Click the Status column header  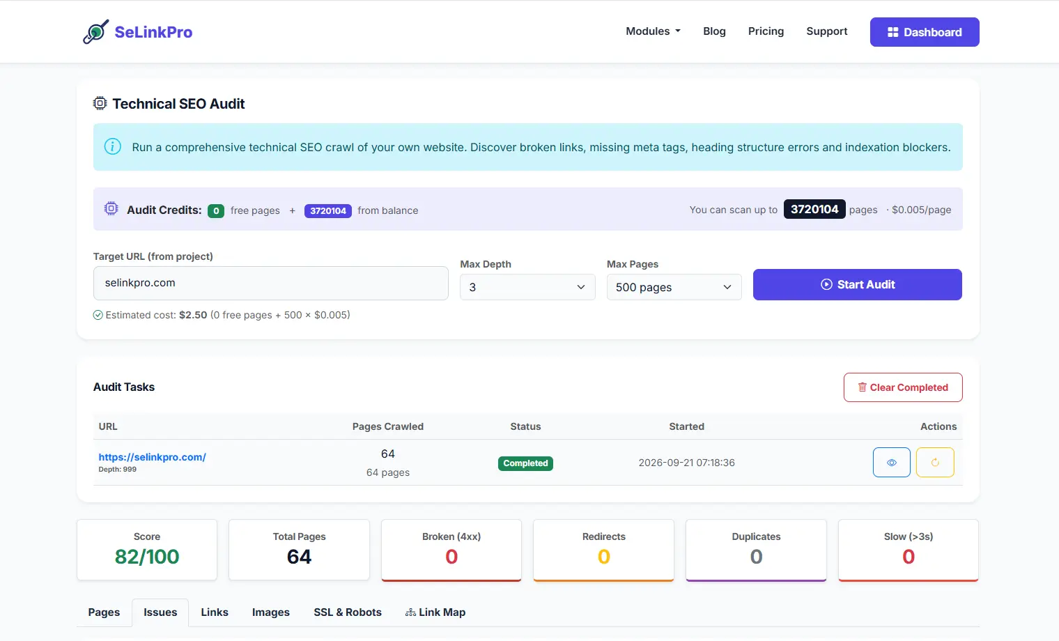click(x=525, y=426)
